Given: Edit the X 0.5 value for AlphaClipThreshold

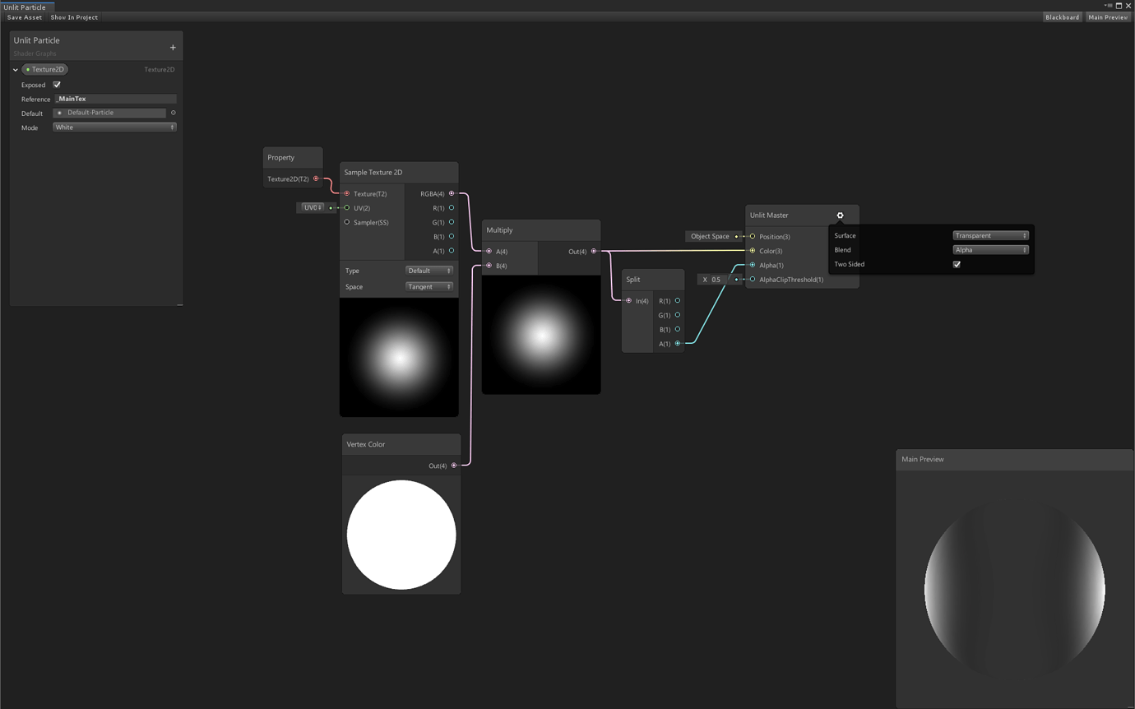Looking at the screenshot, I should click(715, 279).
